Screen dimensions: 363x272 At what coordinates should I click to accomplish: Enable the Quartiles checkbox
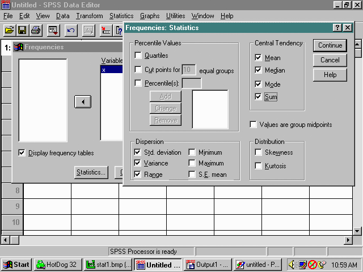[x=138, y=56]
